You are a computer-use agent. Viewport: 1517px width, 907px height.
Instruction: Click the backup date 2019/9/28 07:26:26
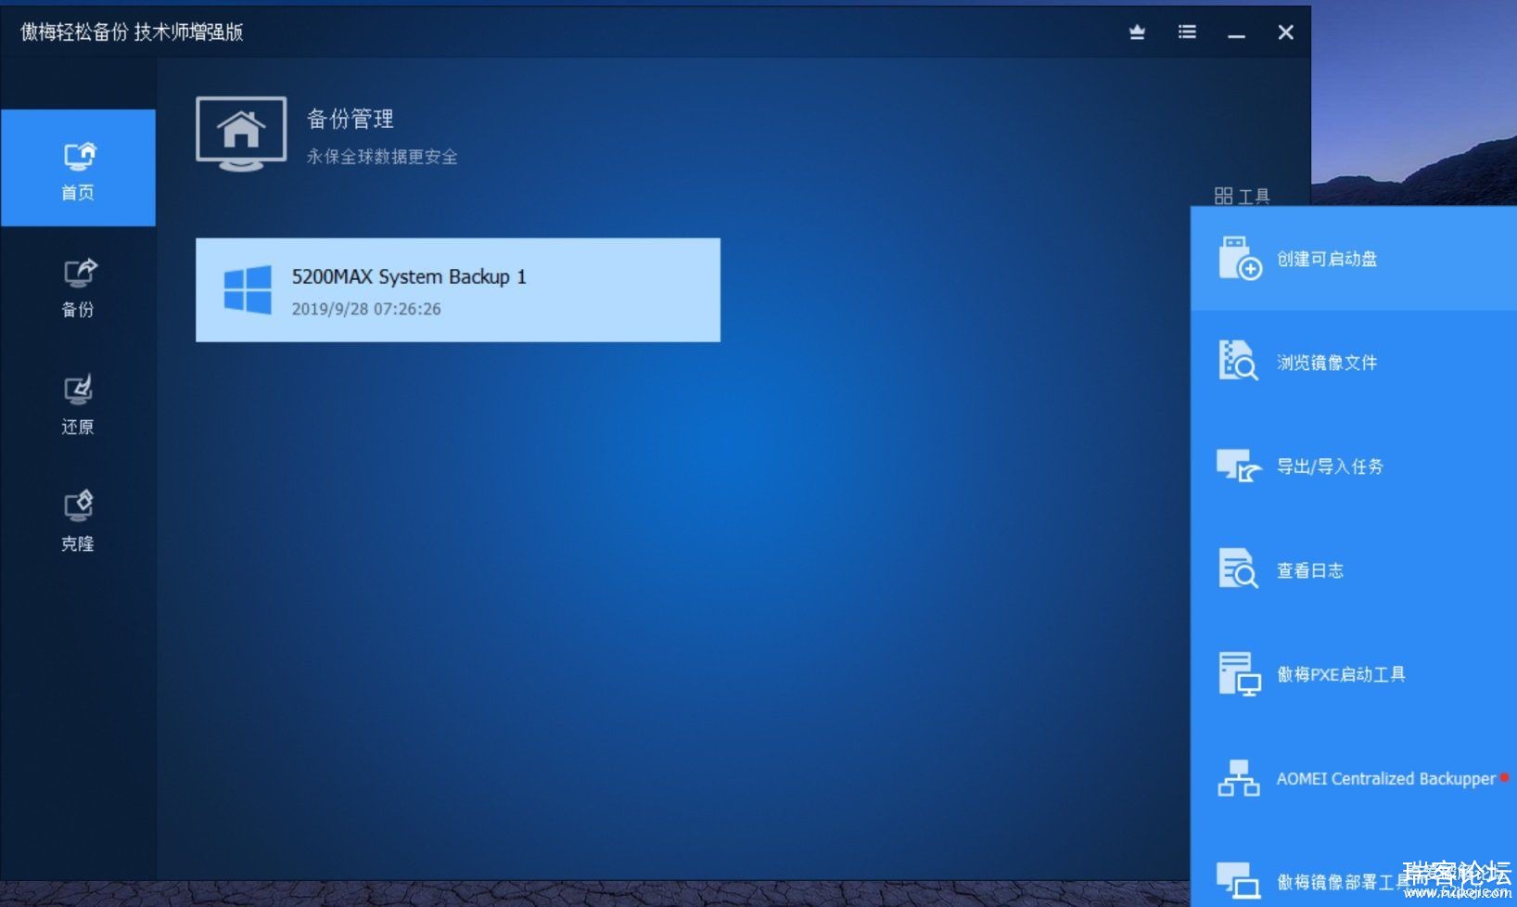point(366,309)
